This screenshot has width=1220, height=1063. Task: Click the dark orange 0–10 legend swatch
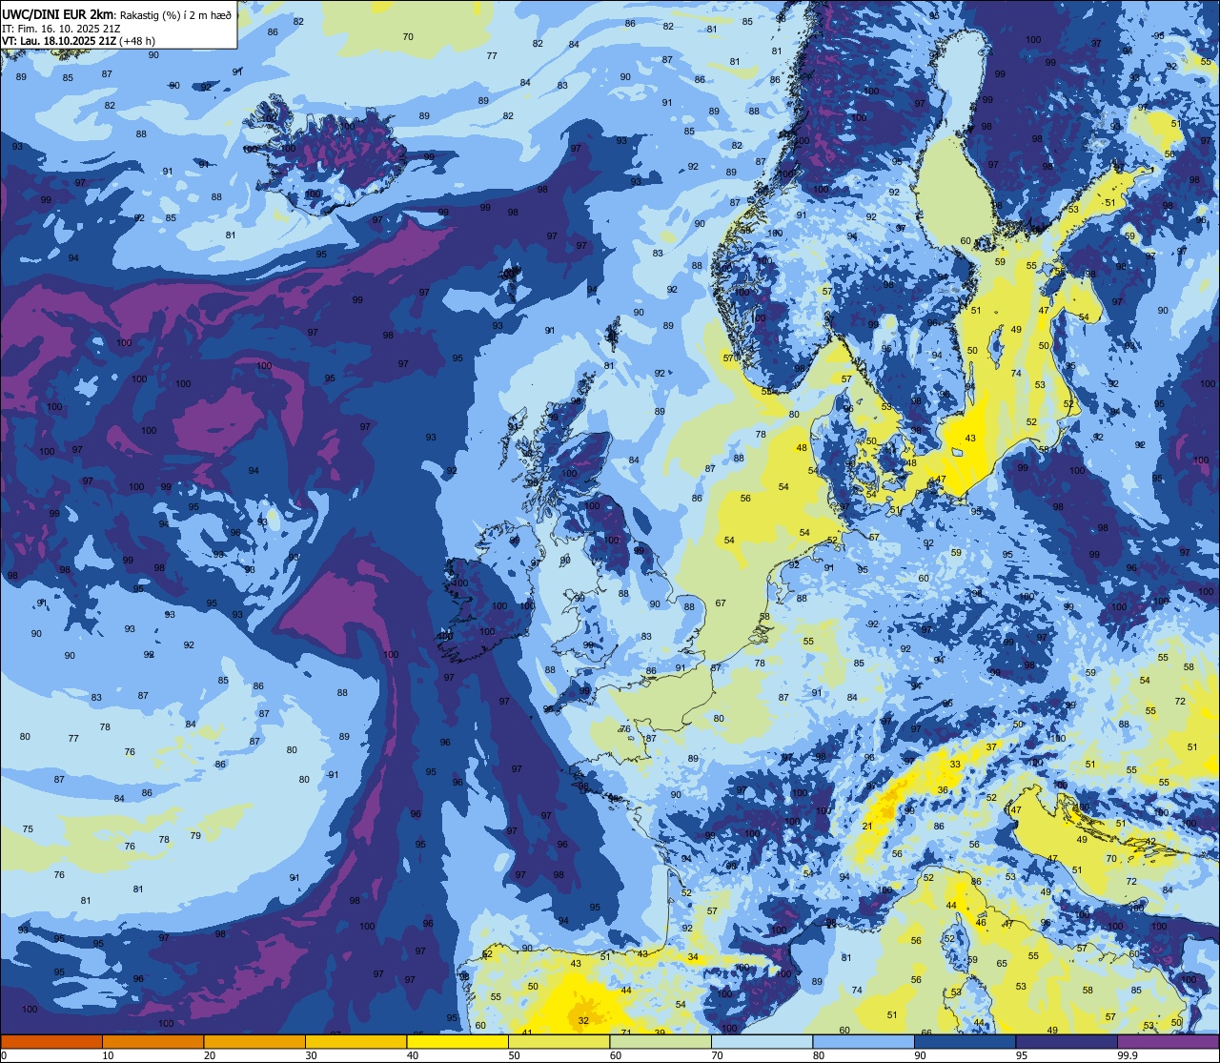pyautogui.click(x=51, y=1041)
